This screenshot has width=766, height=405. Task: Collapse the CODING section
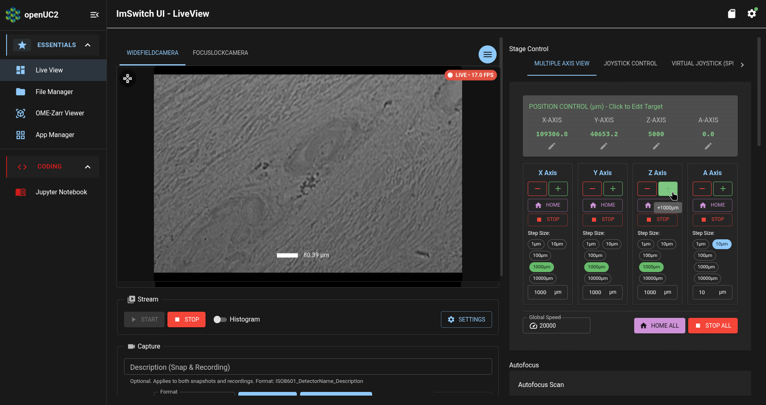point(88,166)
